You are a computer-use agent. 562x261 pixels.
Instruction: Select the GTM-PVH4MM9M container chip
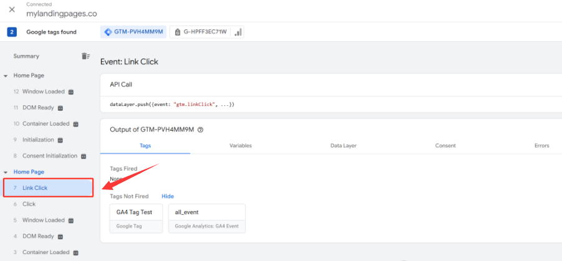coord(135,32)
